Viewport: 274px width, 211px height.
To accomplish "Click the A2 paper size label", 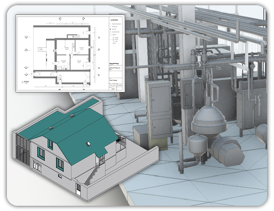I will [114, 85].
